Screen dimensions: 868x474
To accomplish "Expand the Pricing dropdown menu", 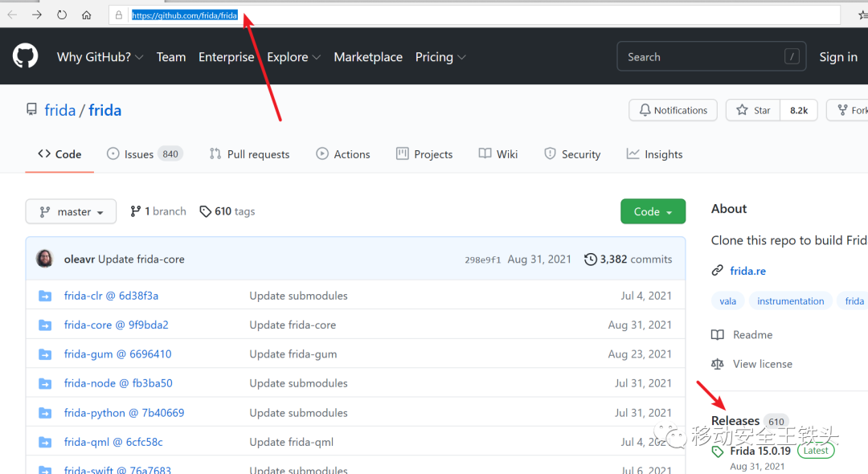I will [x=440, y=57].
